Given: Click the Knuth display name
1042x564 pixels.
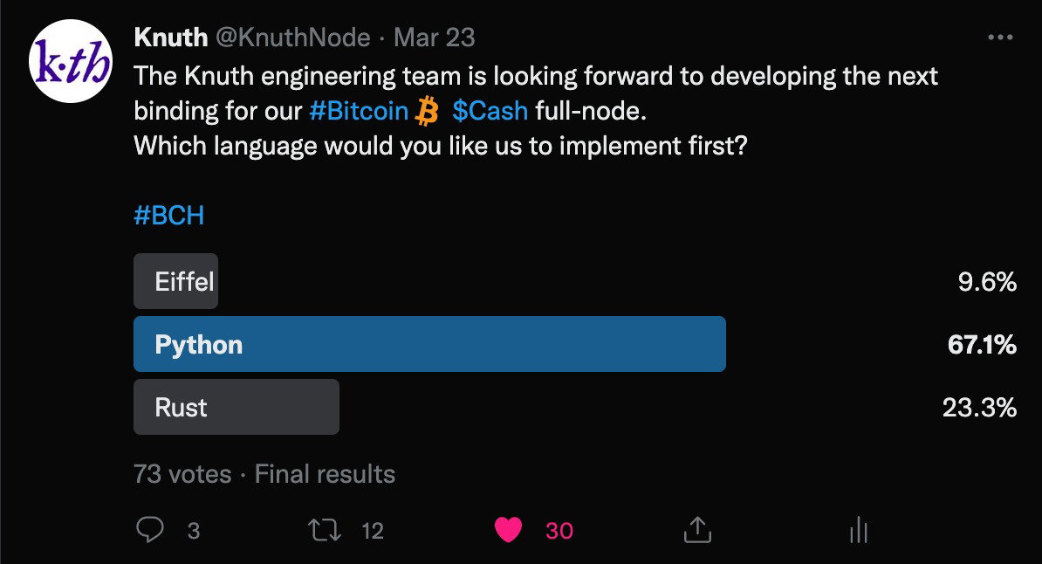Looking at the screenshot, I should click(x=171, y=38).
